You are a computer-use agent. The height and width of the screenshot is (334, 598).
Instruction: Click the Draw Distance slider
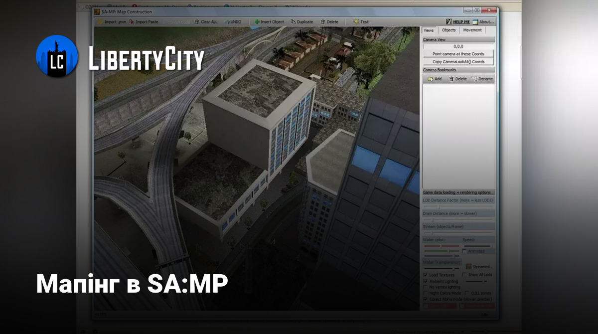tap(458, 220)
